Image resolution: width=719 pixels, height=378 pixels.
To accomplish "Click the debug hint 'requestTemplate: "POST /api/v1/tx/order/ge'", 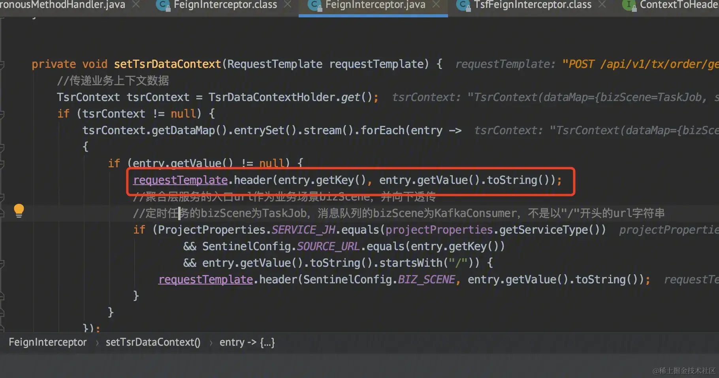I will click(x=587, y=64).
